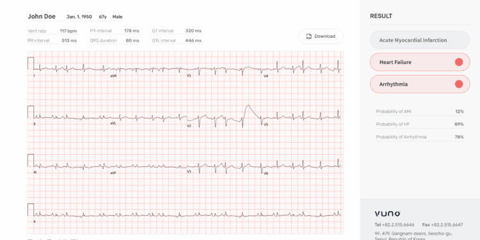Click the QTc interval label
480x240 pixels.
tap(164, 40)
